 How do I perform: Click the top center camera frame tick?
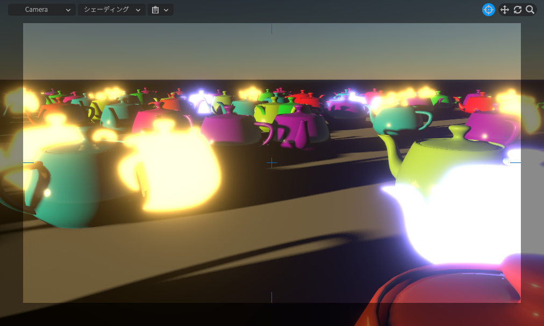click(272, 29)
